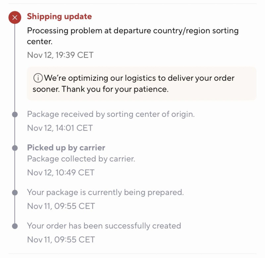
Task: Click "Package collected by carrier" description
Action: [81, 159]
